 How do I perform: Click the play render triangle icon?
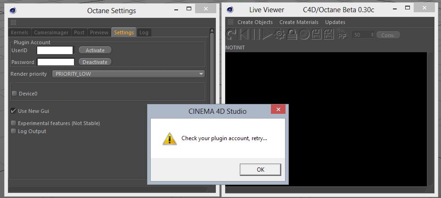coord(267,34)
